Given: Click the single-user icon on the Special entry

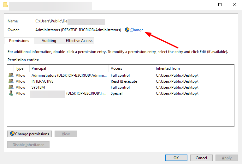Looking at the screenshot, I should pos(11,93).
